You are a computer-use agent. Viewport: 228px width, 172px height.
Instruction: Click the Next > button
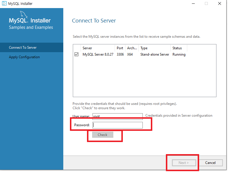pyautogui.click(x=184, y=163)
